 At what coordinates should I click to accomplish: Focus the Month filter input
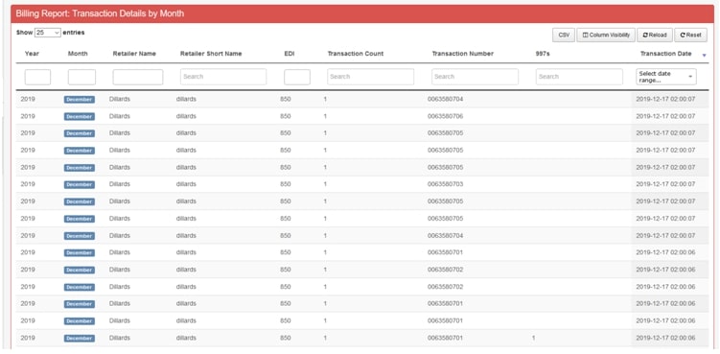[x=81, y=77]
